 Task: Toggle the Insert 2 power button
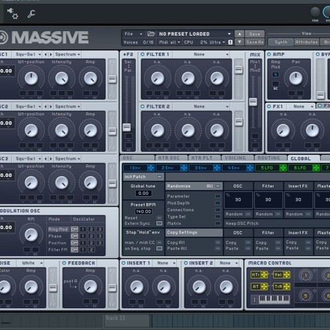[186, 263]
